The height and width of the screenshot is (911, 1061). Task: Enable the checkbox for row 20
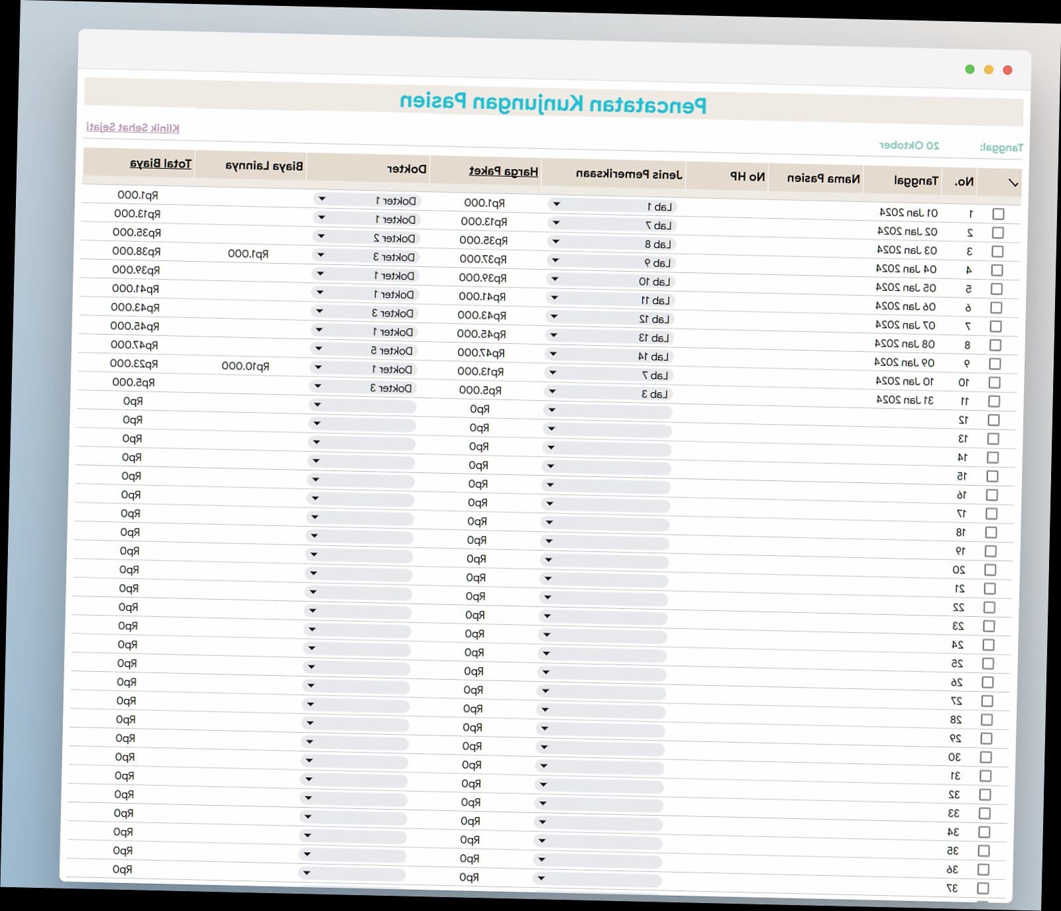point(990,570)
